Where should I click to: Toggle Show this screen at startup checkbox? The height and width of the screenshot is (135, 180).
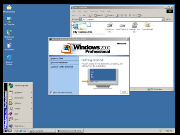51,93
